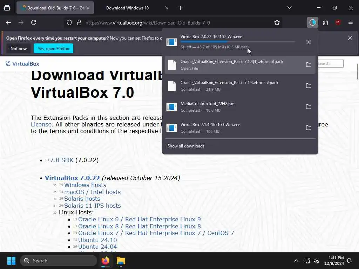359x269 pixels.
Task: Click the download progress bar for VirtualBox-7.0.22
Action: click(238, 42)
